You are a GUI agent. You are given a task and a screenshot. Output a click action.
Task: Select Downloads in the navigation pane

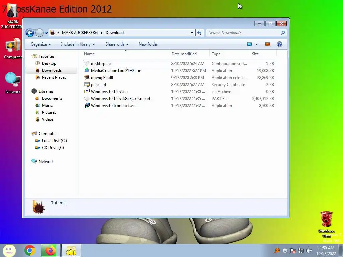coord(52,70)
